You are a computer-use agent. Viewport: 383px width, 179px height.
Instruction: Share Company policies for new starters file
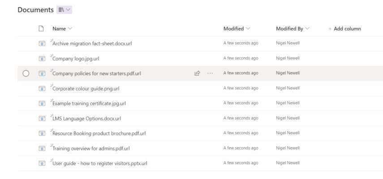point(197,73)
